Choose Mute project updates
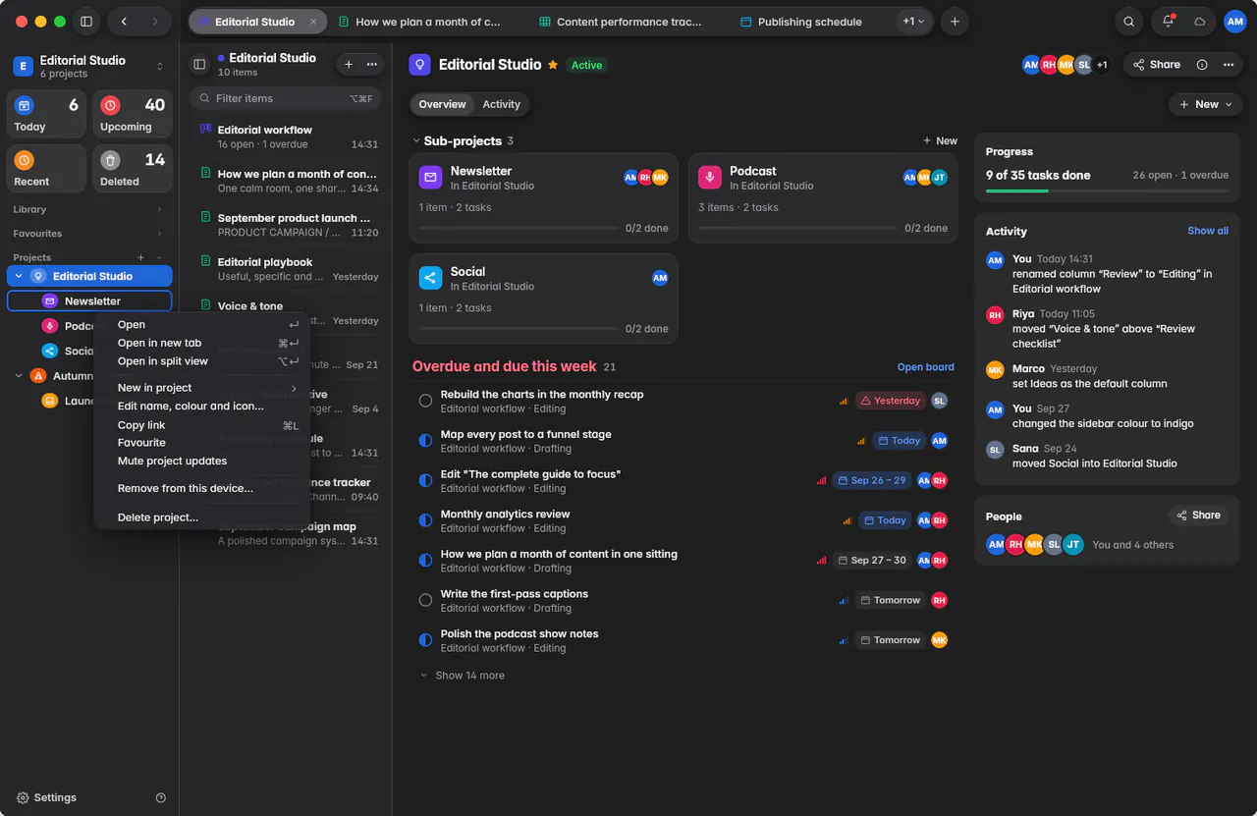 coord(201,461)
